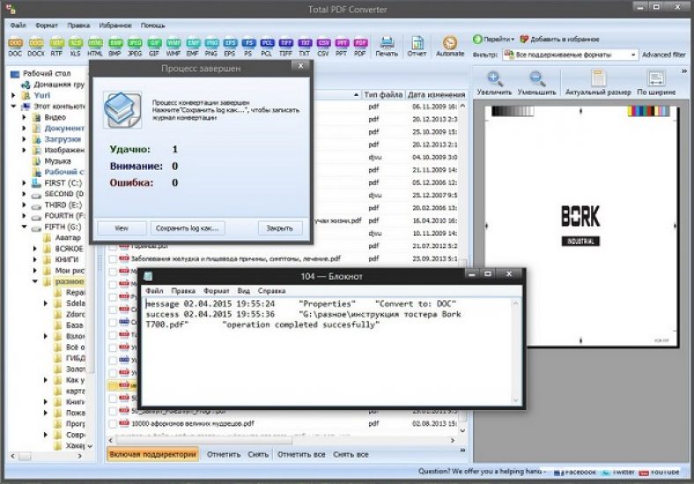
Task: Launch the Automate clock tool
Action: tap(450, 47)
